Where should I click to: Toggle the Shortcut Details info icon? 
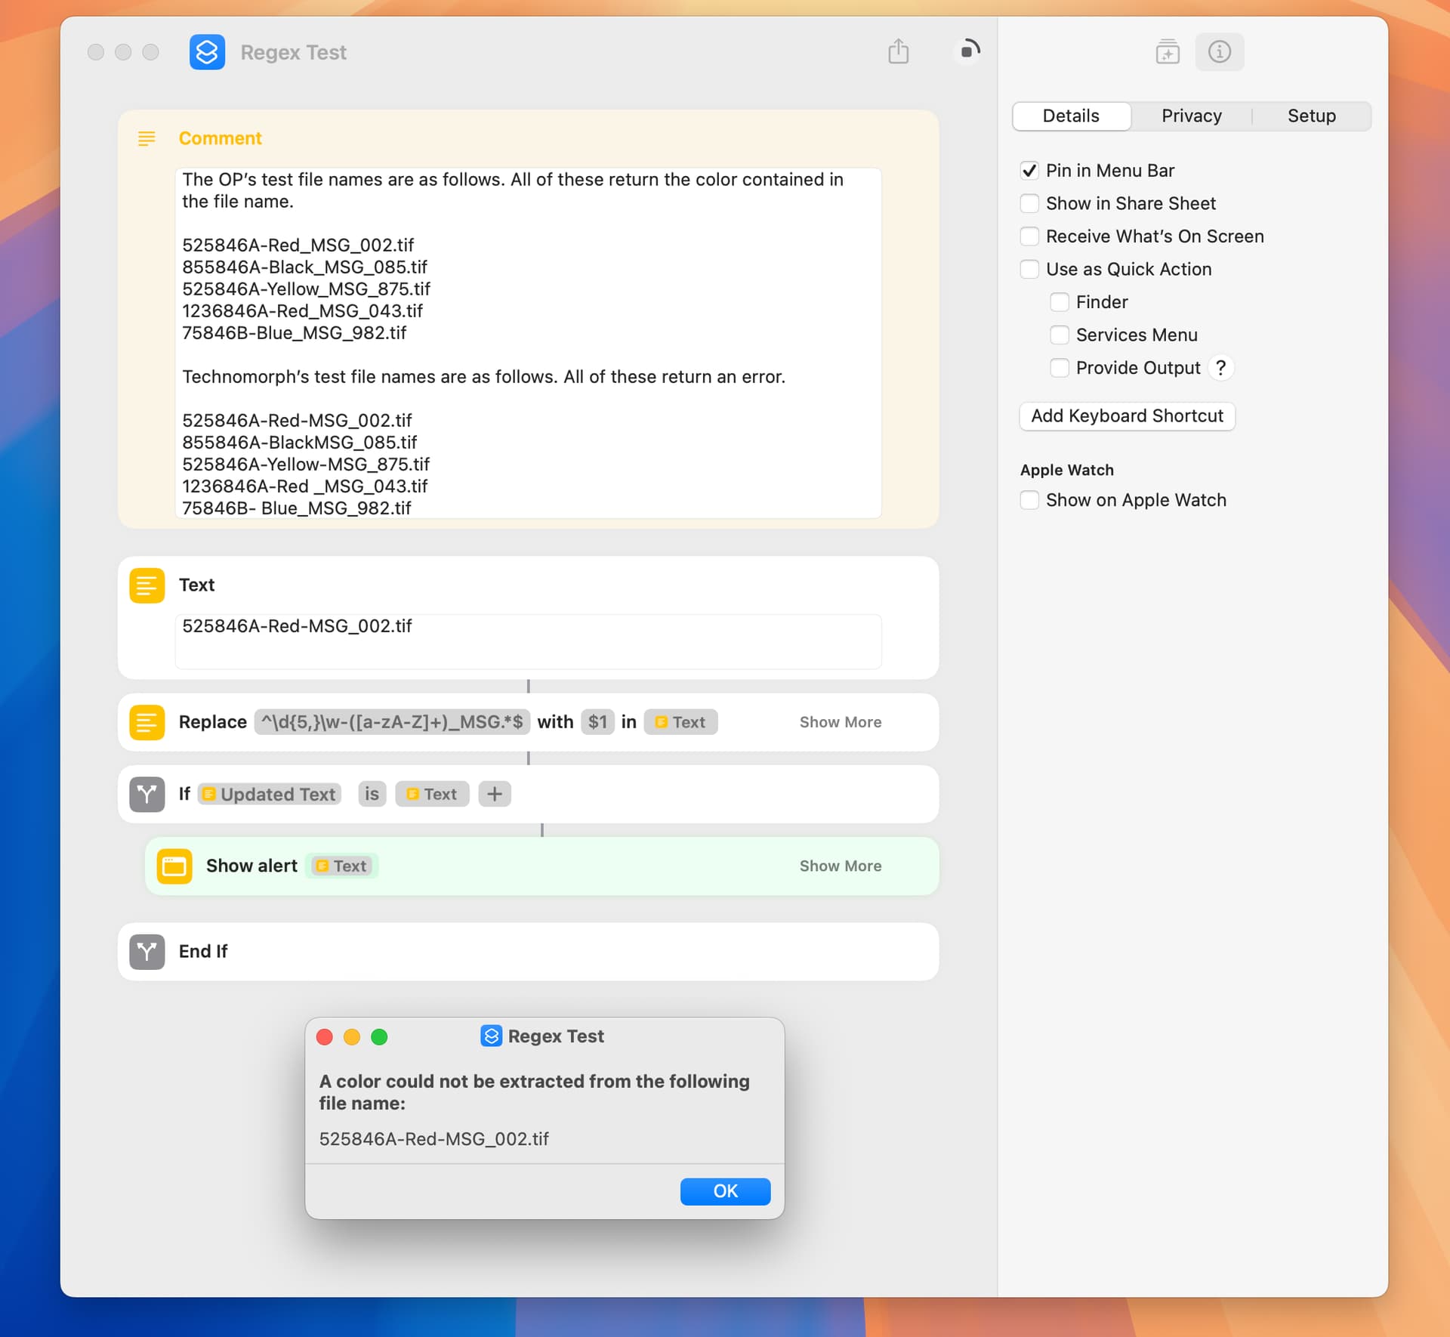(1220, 52)
